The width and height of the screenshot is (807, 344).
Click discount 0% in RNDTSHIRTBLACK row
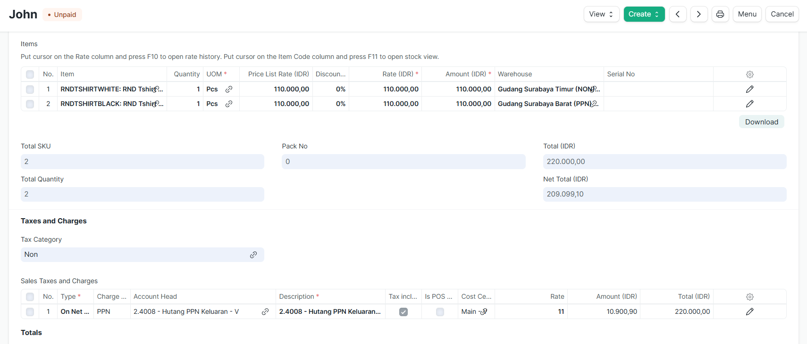[x=331, y=104]
